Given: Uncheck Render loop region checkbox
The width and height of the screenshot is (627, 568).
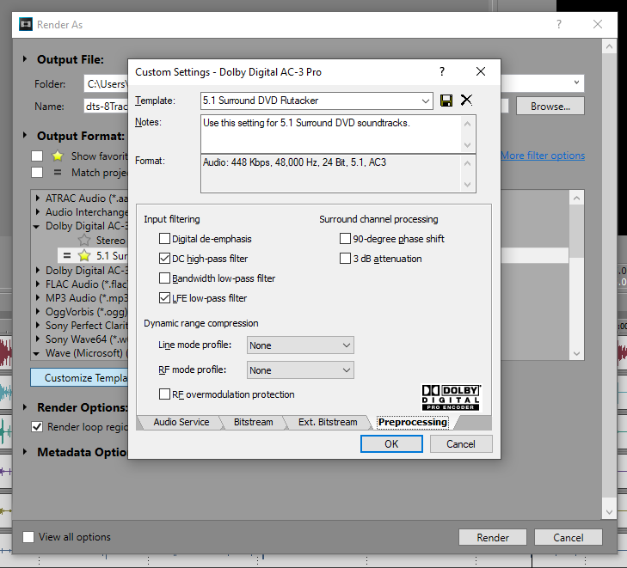Looking at the screenshot, I should 37,427.
